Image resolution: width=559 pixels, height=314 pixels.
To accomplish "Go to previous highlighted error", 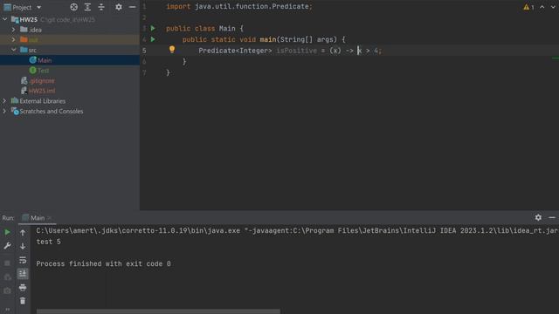I will [x=542, y=7].
